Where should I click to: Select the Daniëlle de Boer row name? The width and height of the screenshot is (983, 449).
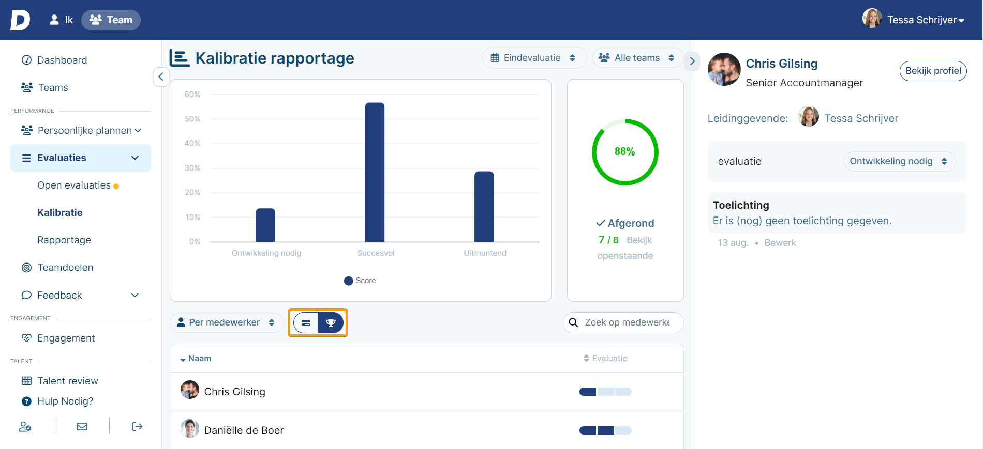pos(244,430)
